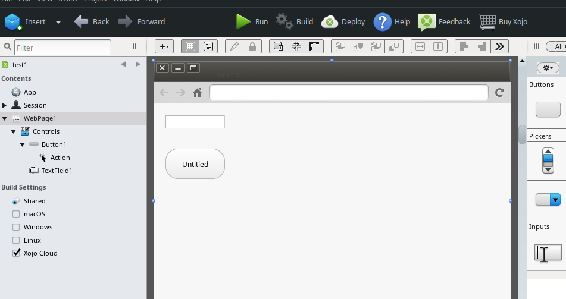This screenshot has height=299, width=566.
Task: Select Button1 in the navigator
Action: click(x=54, y=144)
